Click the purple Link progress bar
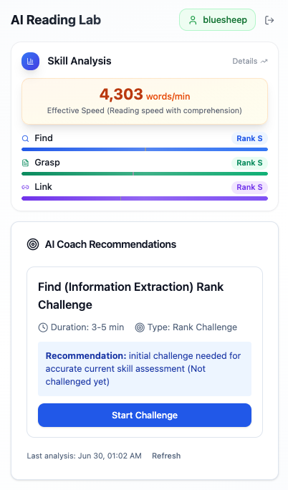Screen dimensions: 288x490 coord(145,198)
